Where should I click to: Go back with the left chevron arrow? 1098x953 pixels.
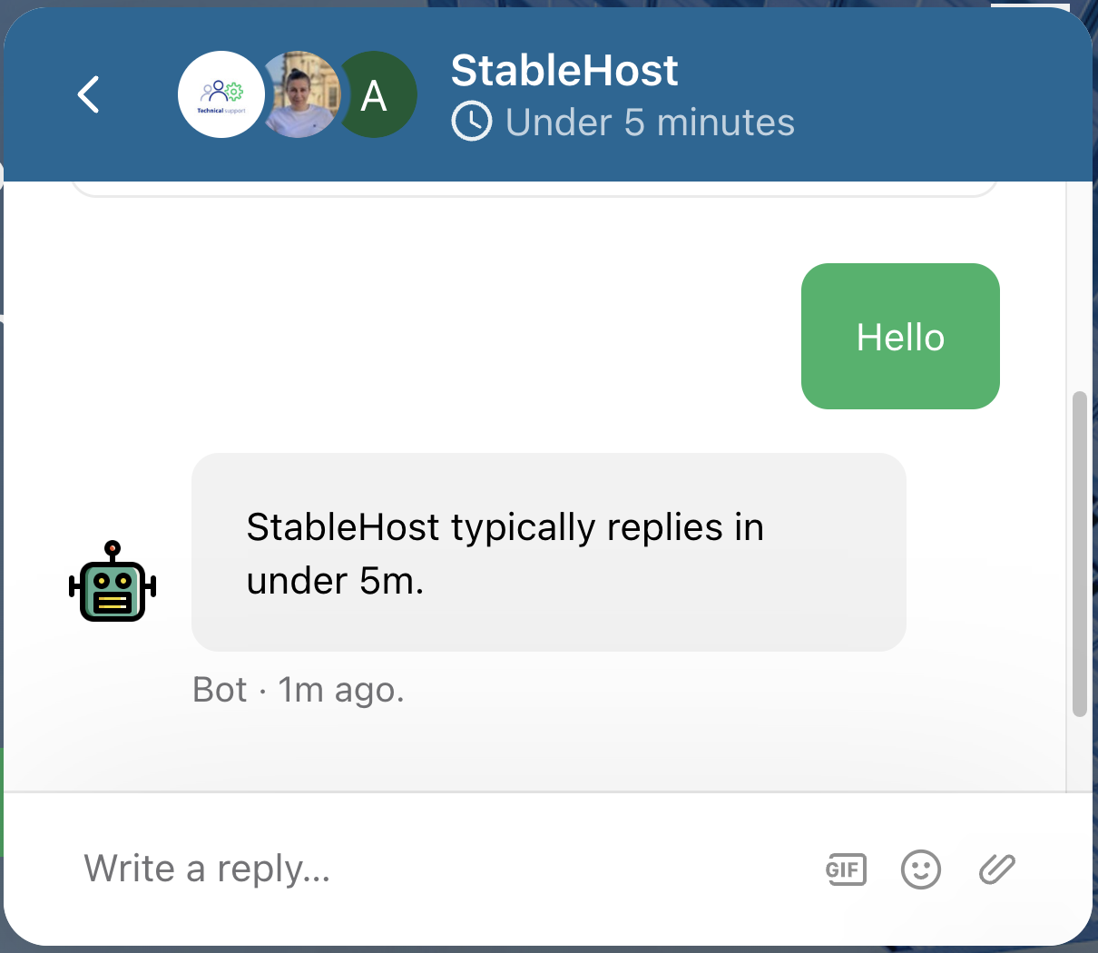pyautogui.click(x=88, y=94)
